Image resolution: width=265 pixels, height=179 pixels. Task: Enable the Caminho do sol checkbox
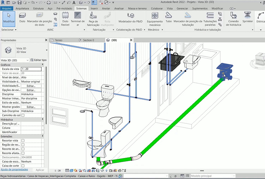point(23,115)
